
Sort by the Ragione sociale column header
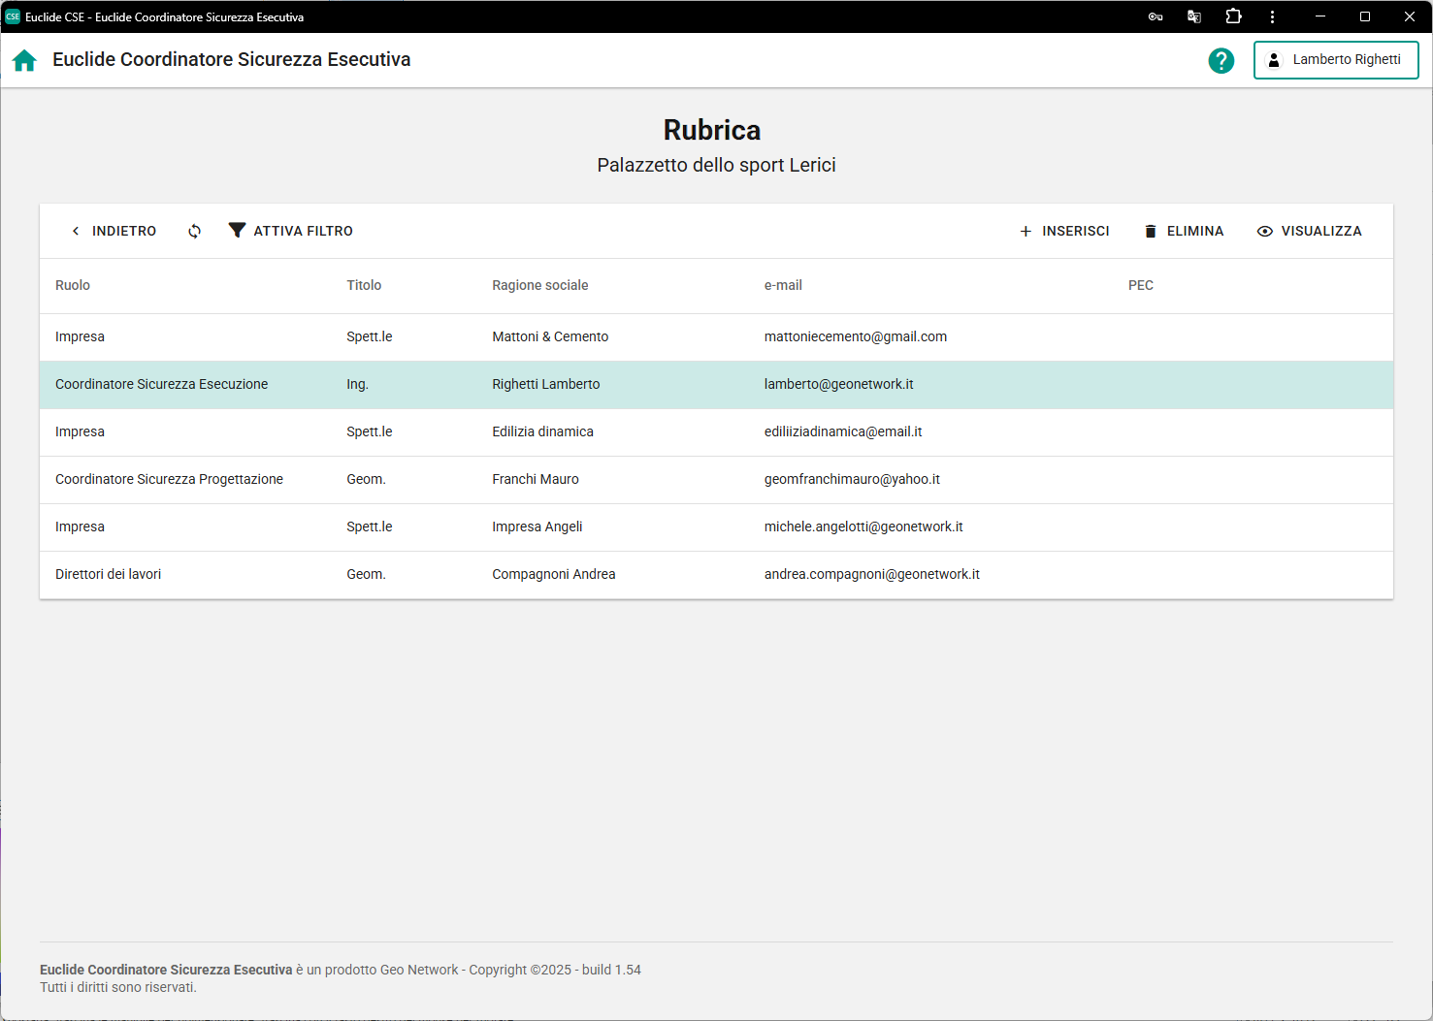point(539,285)
